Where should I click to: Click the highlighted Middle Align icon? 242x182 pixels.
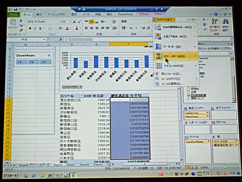[91, 22]
